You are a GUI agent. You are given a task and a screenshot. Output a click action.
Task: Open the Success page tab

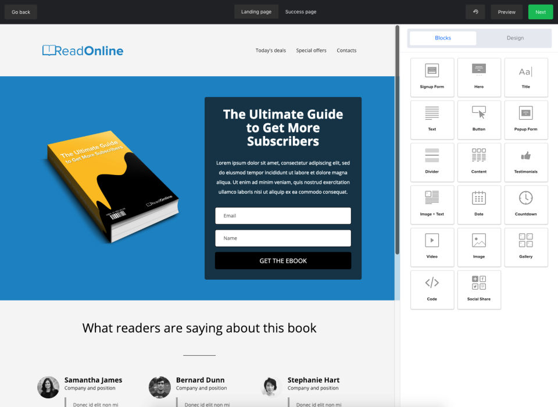point(301,12)
